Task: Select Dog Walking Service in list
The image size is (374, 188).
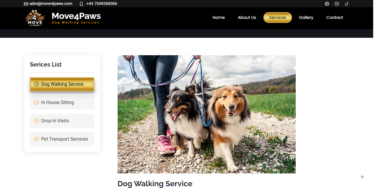Action: [62, 84]
